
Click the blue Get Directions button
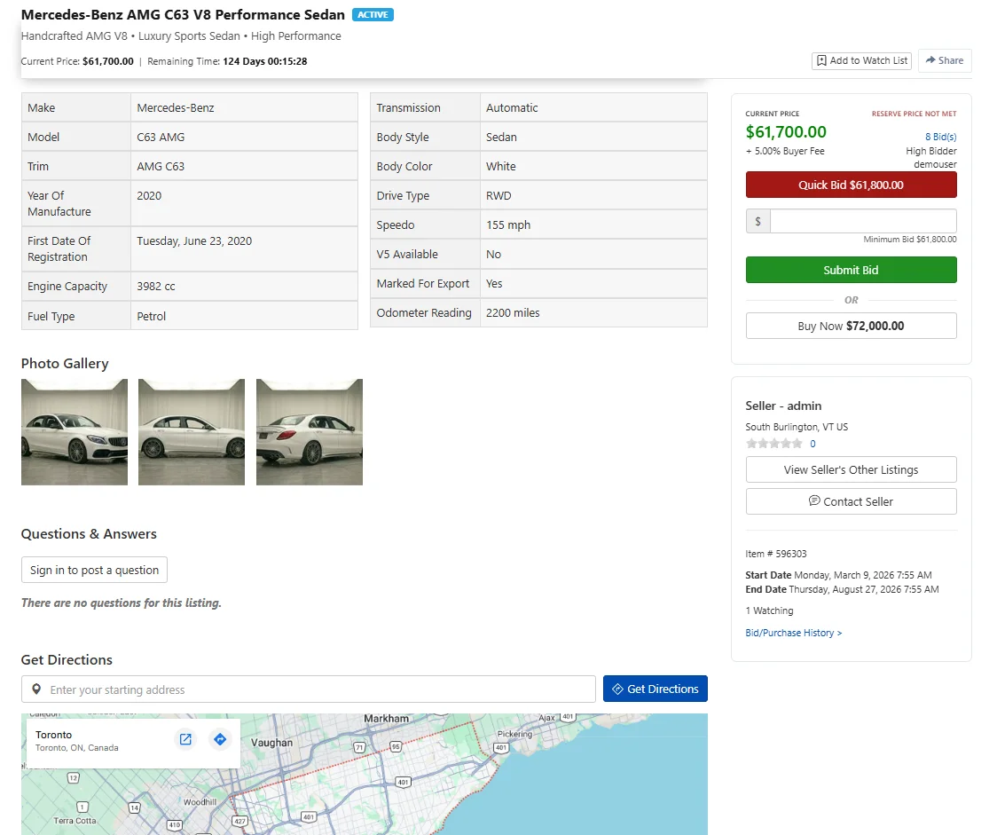tap(655, 689)
